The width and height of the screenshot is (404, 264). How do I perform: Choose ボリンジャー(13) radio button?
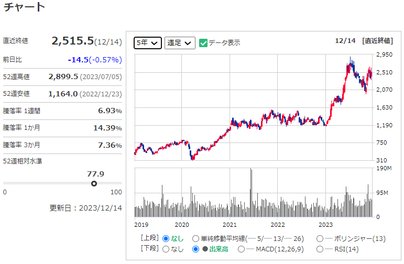coord(320,238)
